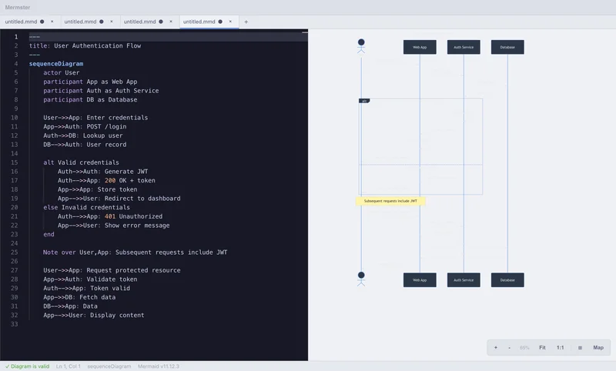Click participant DB as Database line
Viewport: 616px width, 371px height.
[x=90, y=100]
